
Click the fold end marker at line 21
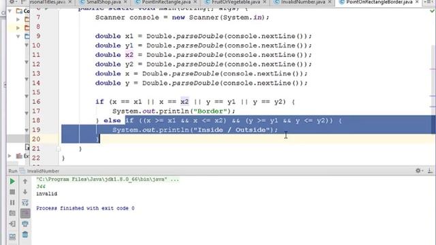[x=59, y=149]
